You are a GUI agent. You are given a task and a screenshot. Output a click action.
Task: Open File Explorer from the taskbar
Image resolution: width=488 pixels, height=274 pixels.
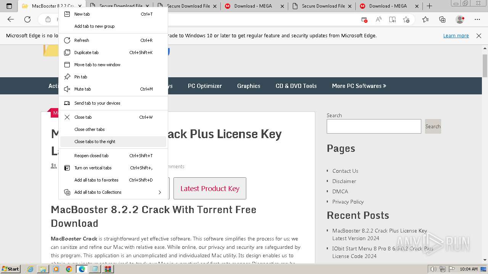[43, 269]
